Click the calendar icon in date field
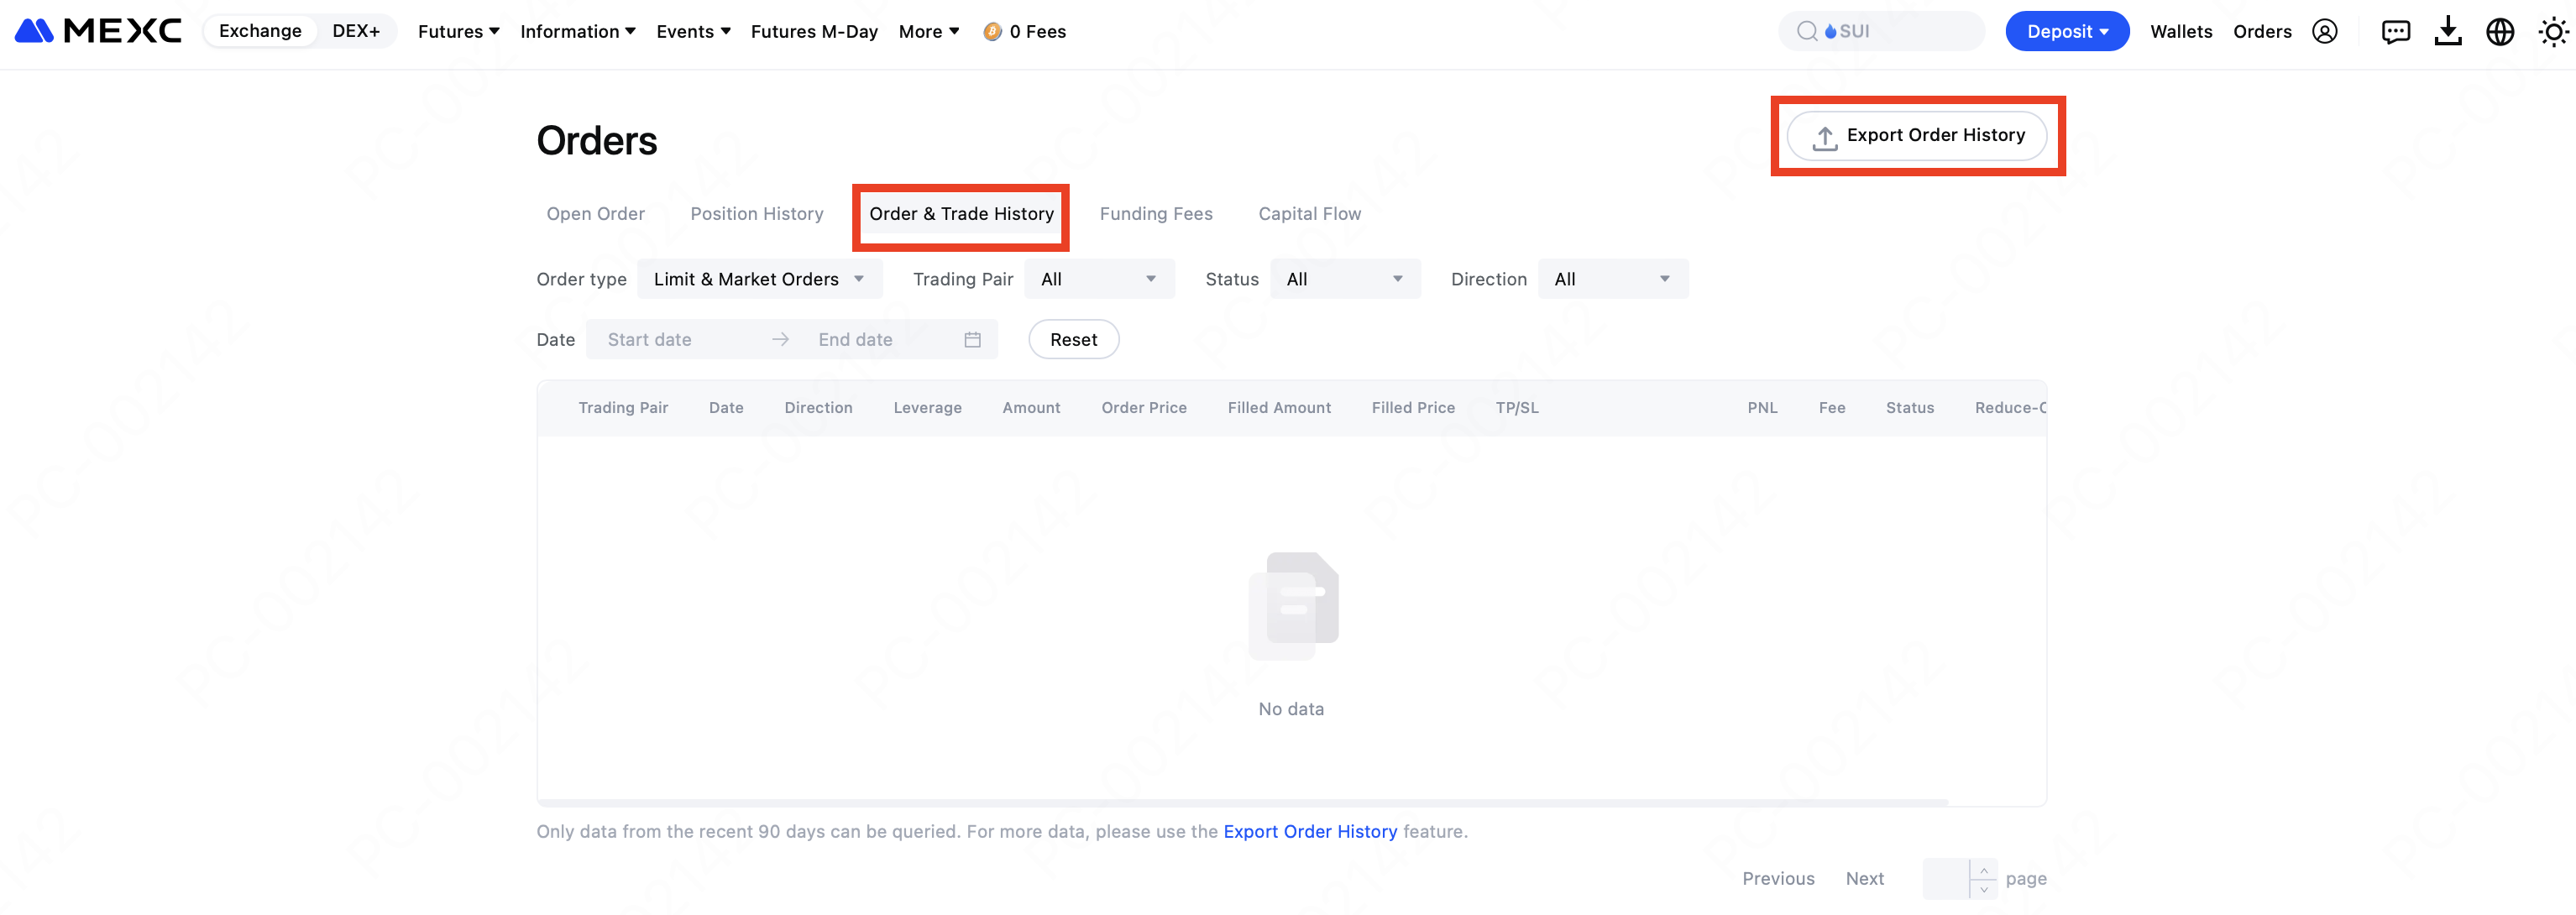This screenshot has width=2576, height=915. [x=972, y=340]
